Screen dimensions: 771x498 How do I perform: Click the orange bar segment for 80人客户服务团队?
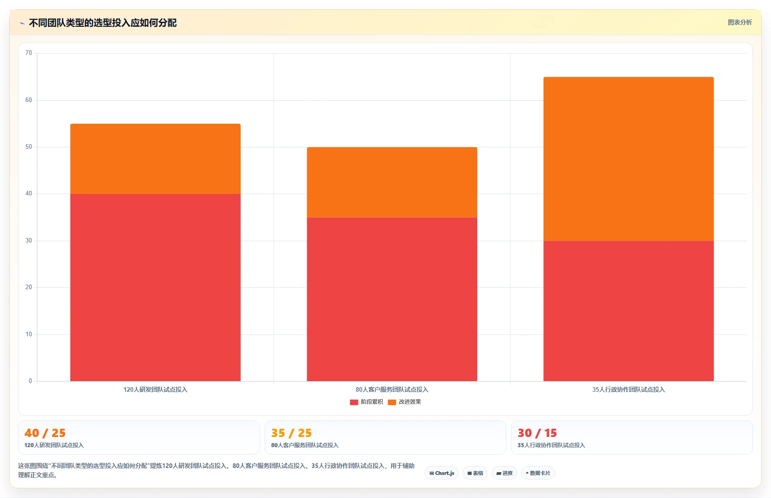pos(392,182)
